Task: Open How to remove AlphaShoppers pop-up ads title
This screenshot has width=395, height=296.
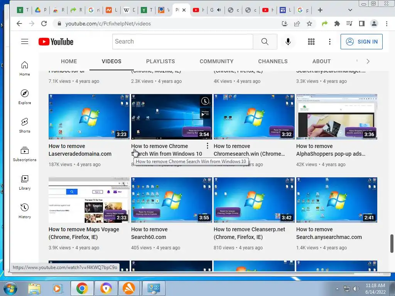Action: click(x=331, y=150)
